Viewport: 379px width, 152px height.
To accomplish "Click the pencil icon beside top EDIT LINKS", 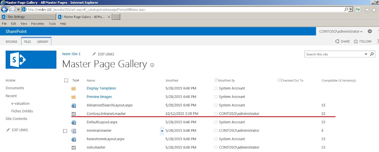I will click(94, 54).
